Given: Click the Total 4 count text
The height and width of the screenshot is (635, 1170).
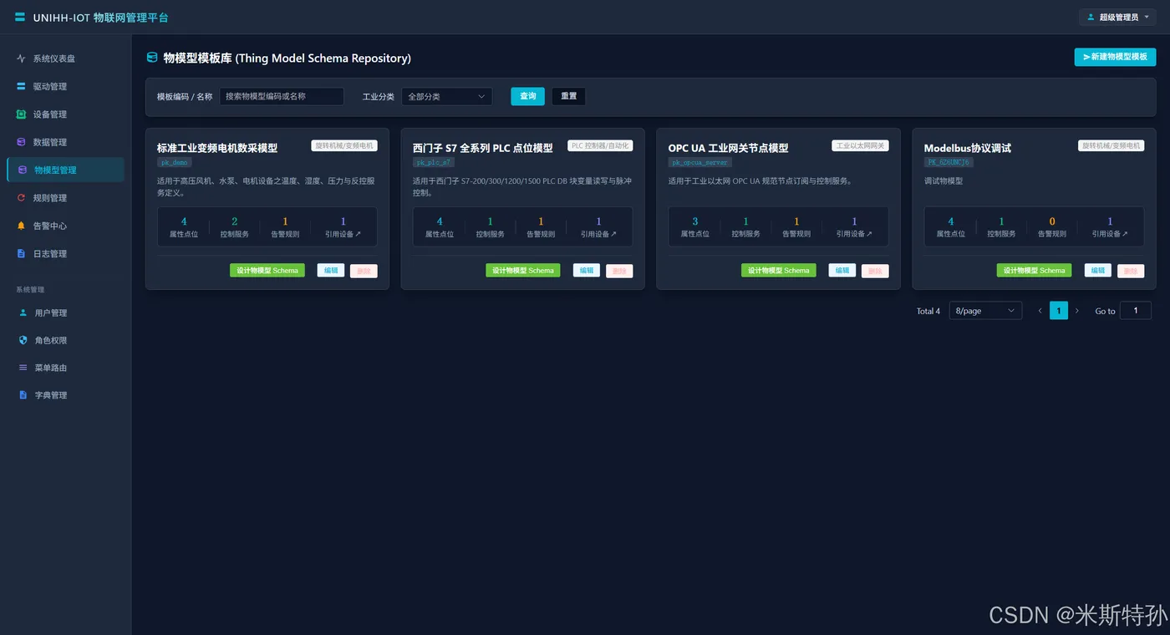Looking at the screenshot, I should (928, 312).
